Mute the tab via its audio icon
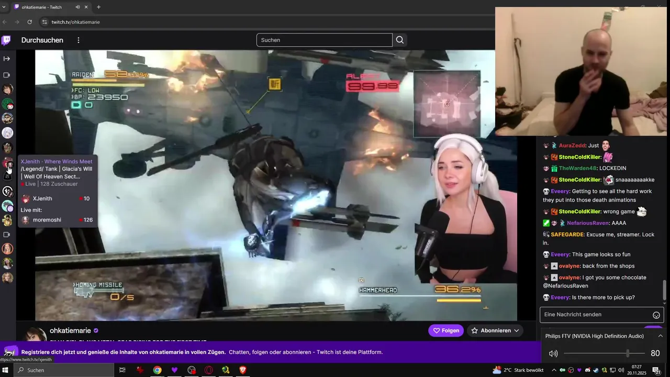 (78, 7)
